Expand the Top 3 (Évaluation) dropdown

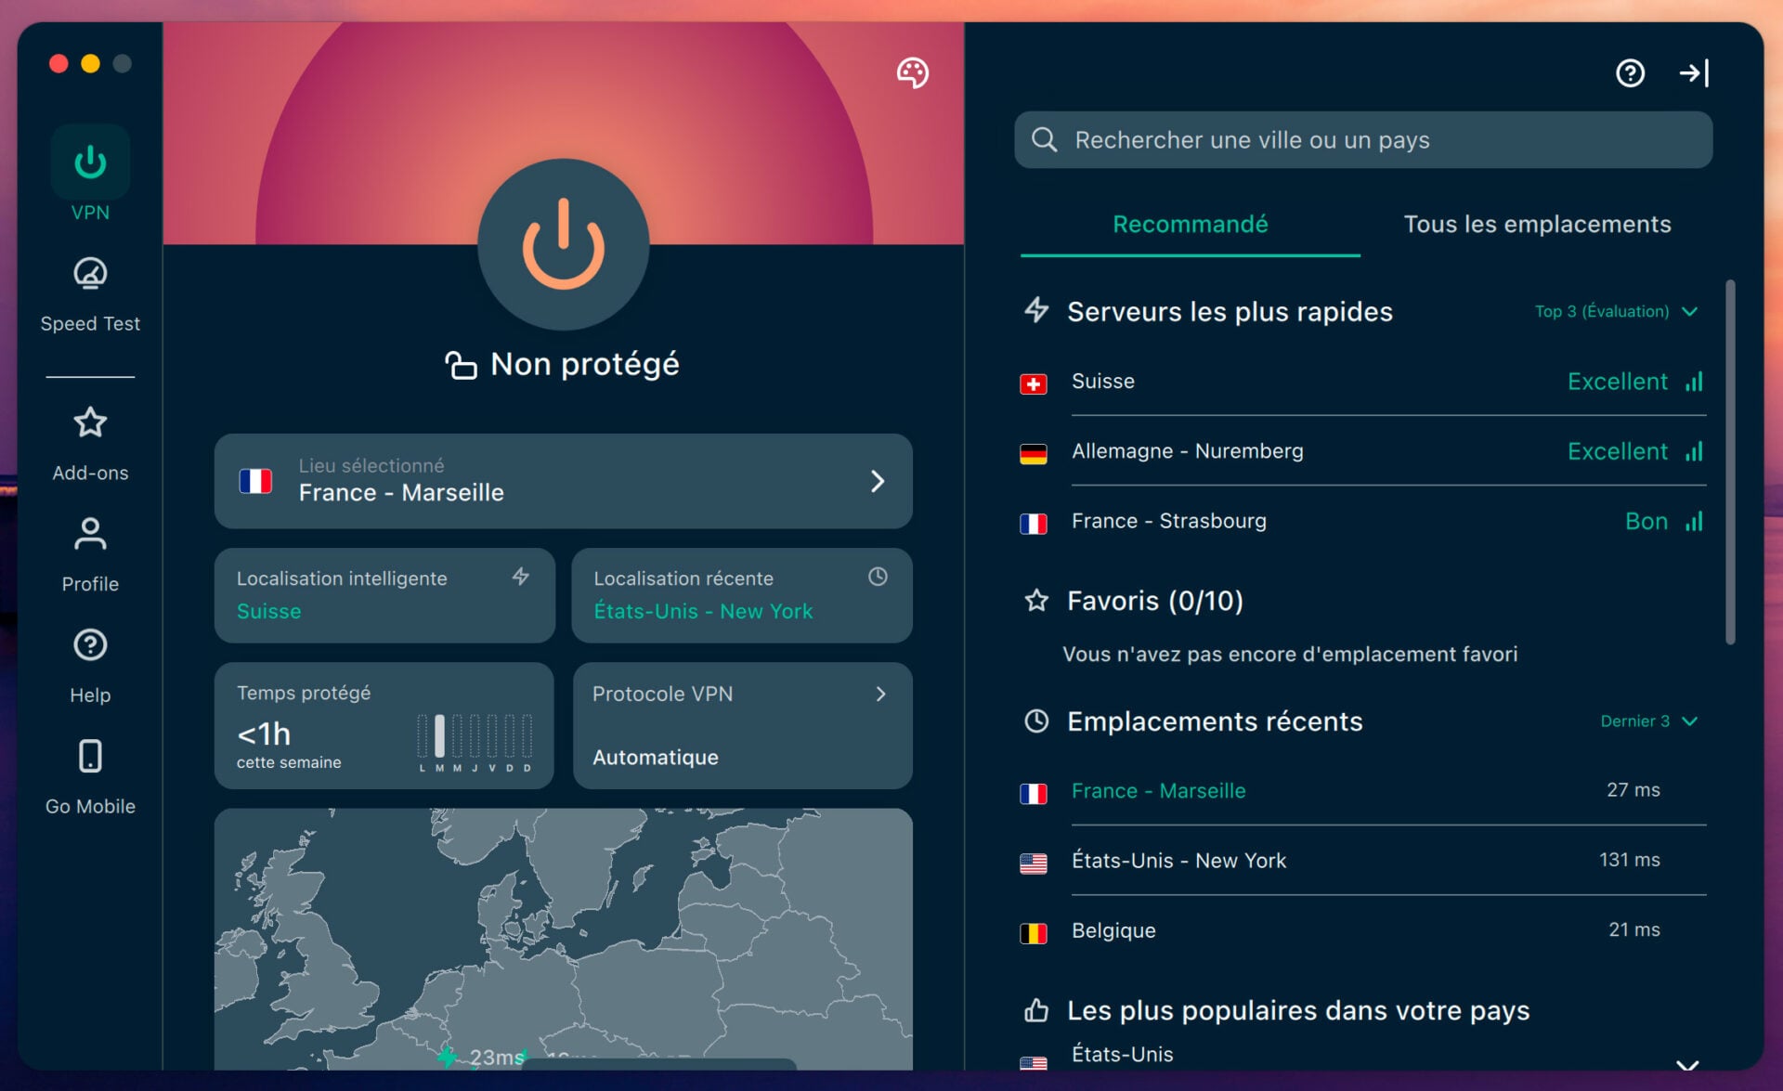pyautogui.click(x=1617, y=311)
